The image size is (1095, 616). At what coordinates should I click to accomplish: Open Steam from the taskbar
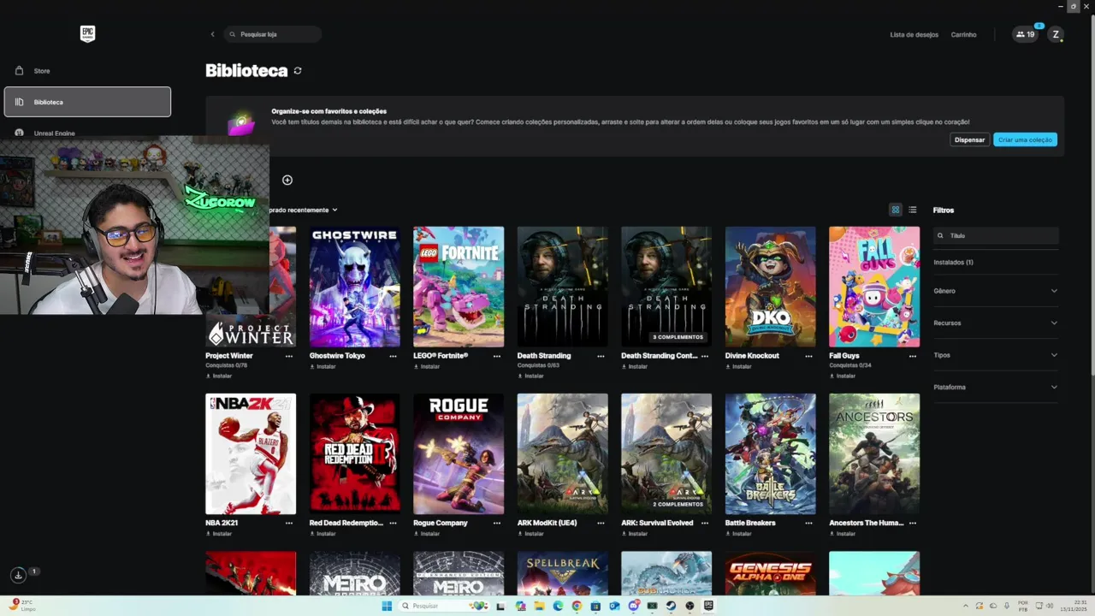pyautogui.click(x=671, y=606)
